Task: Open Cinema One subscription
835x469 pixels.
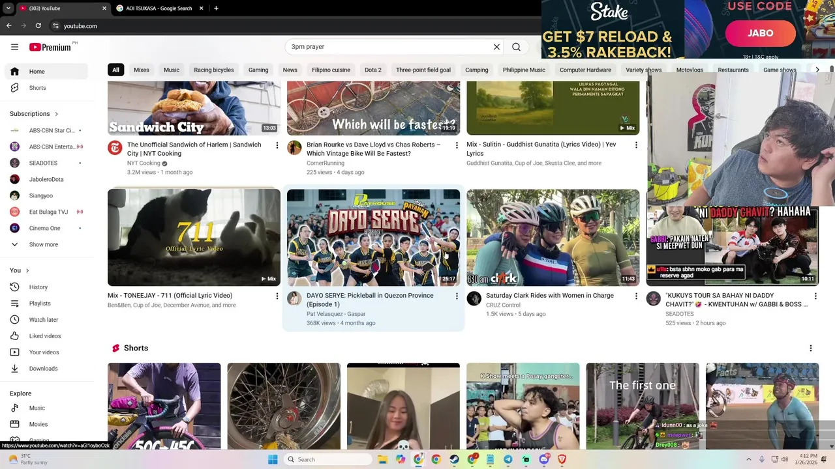Action: point(47,228)
